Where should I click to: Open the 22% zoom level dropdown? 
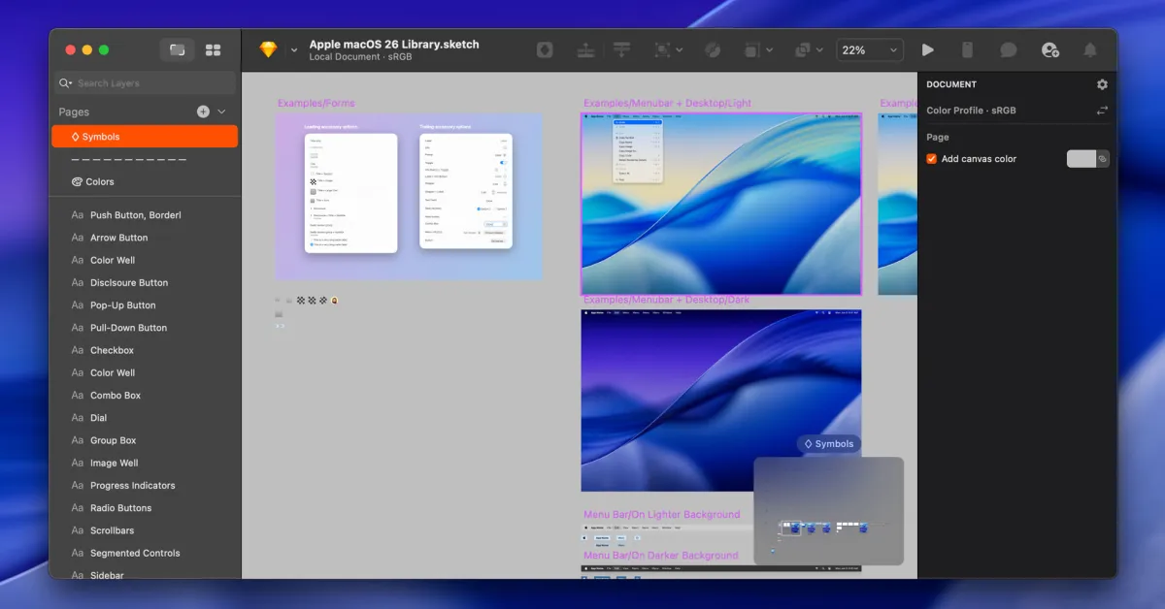870,49
